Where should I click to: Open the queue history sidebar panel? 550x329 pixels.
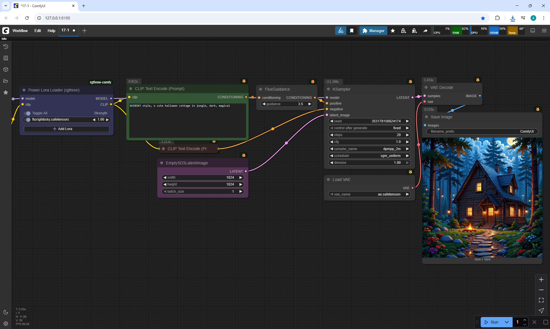pyautogui.click(x=5, y=47)
